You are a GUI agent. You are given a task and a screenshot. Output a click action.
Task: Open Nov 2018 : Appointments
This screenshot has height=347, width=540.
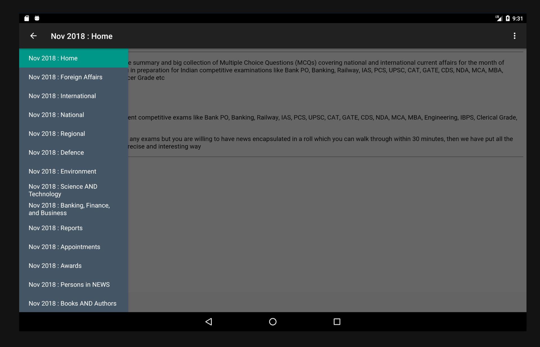tap(74, 247)
